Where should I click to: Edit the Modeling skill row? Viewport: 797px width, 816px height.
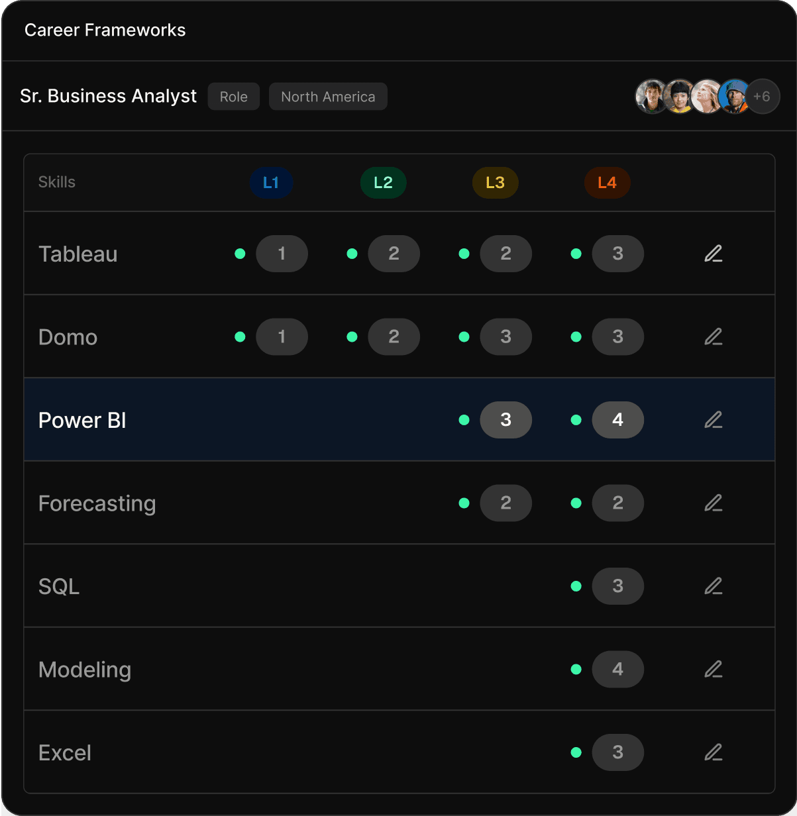click(713, 670)
